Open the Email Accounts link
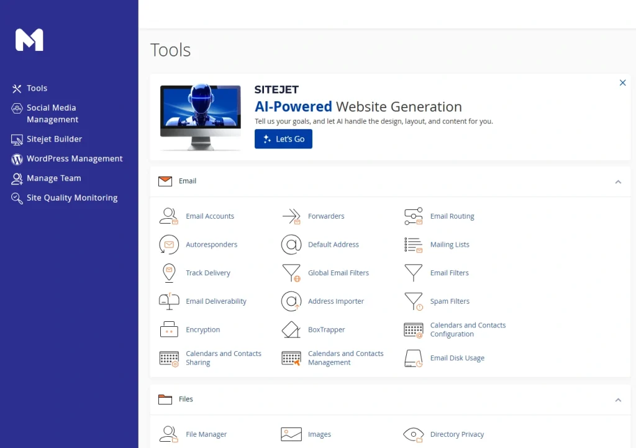The height and width of the screenshot is (448, 636). click(x=210, y=216)
